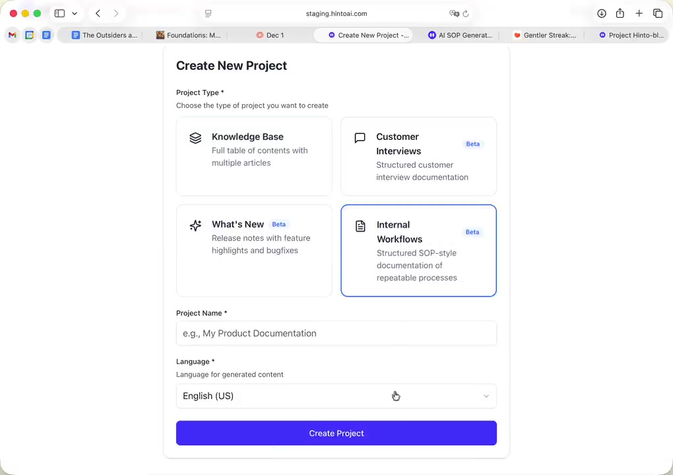Click the What's New sparkle icon
This screenshot has height=475, width=673.
tap(195, 226)
